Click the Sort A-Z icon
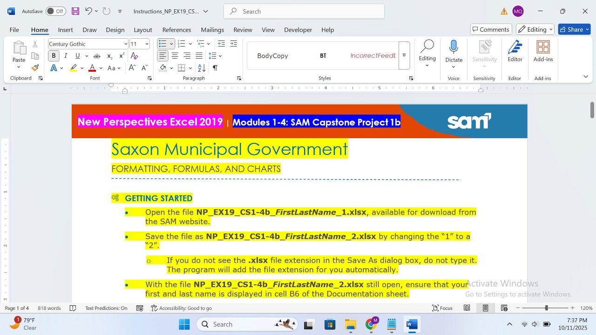Viewport: 596px width, 335px height. pos(202,68)
